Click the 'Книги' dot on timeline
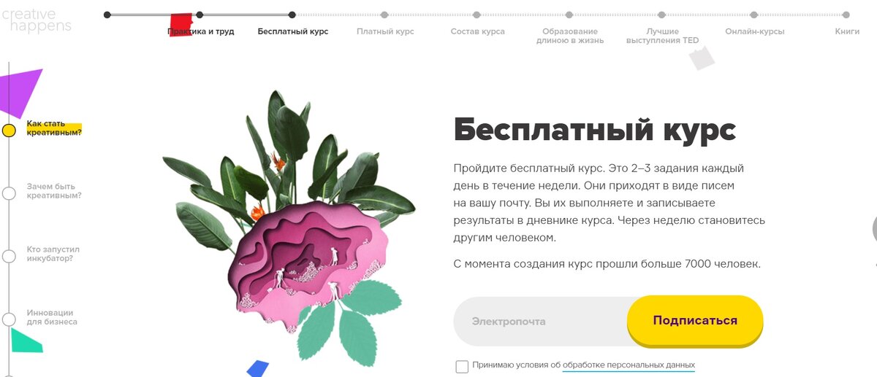Viewport: 877px width, 377px height. [x=846, y=15]
